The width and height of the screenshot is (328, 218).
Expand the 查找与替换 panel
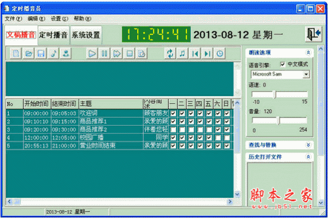pos(308,145)
